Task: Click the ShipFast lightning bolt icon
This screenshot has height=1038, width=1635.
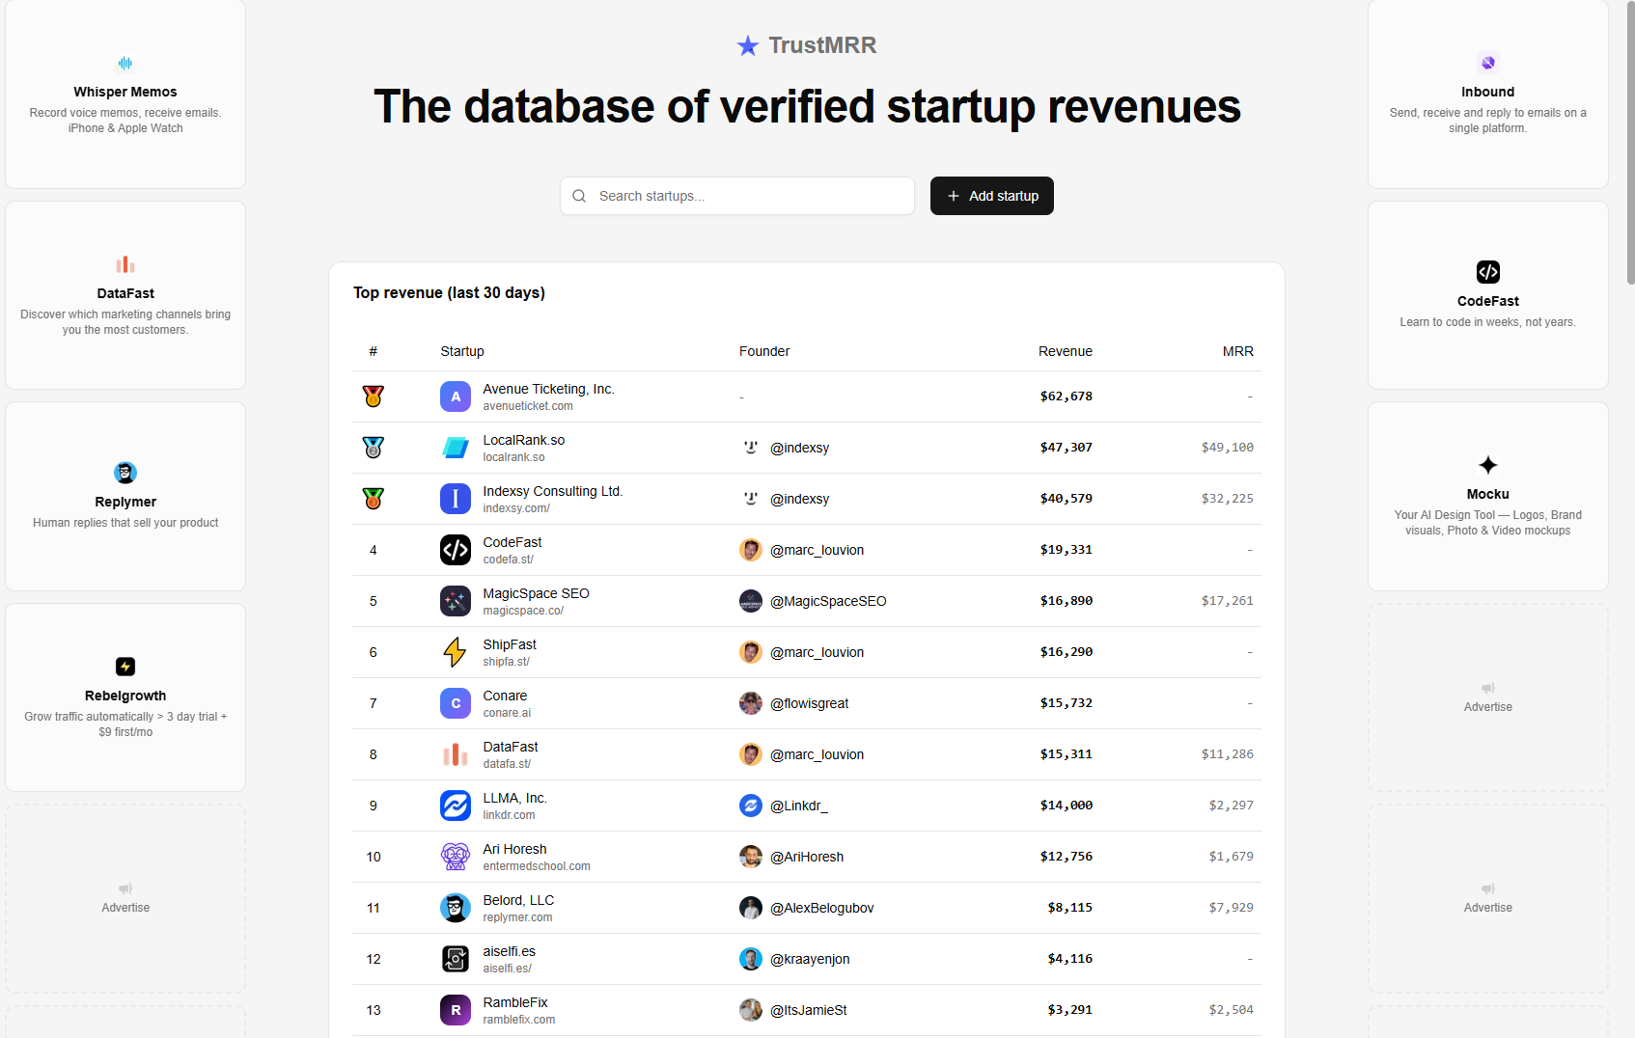Action: 456,652
